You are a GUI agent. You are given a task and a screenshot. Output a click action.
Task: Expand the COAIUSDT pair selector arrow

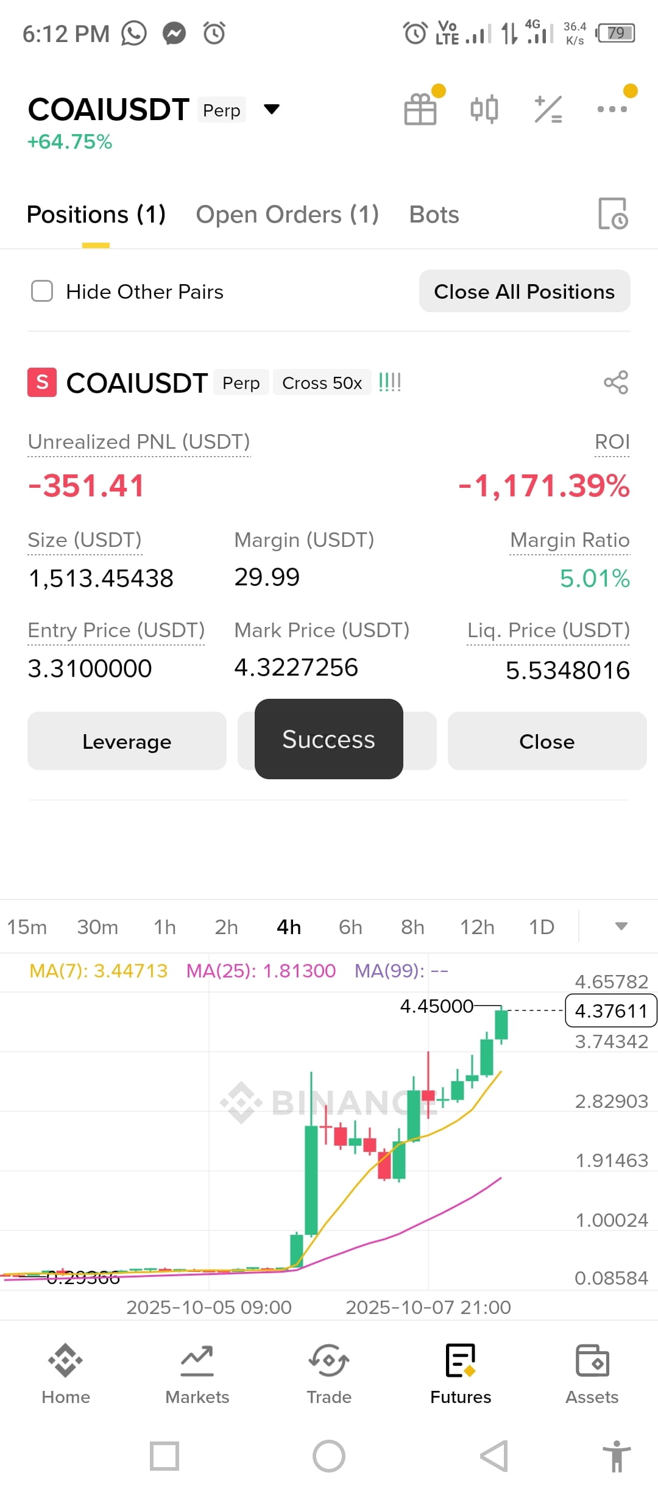(x=271, y=109)
